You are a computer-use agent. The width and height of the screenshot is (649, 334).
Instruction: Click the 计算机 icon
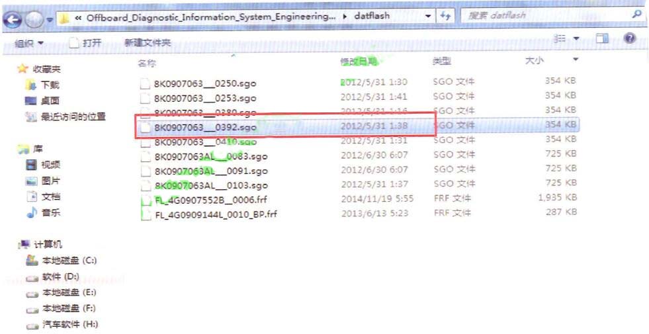tap(24, 245)
